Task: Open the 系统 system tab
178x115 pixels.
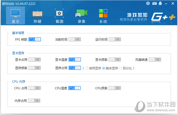Action: coord(103,16)
